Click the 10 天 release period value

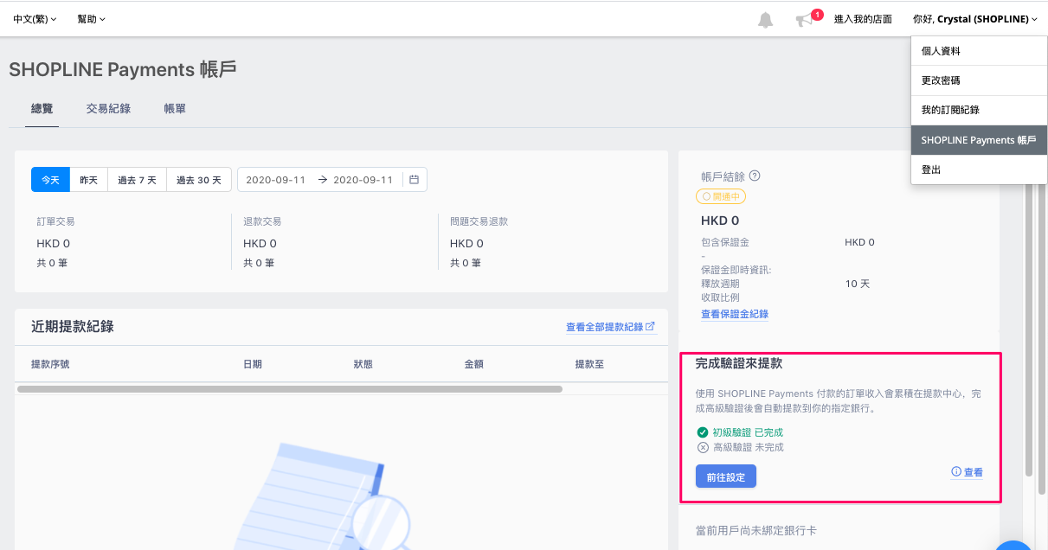[858, 284]
